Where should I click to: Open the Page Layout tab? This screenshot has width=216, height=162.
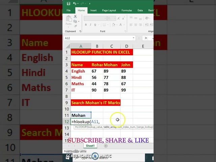click(109, 10)
